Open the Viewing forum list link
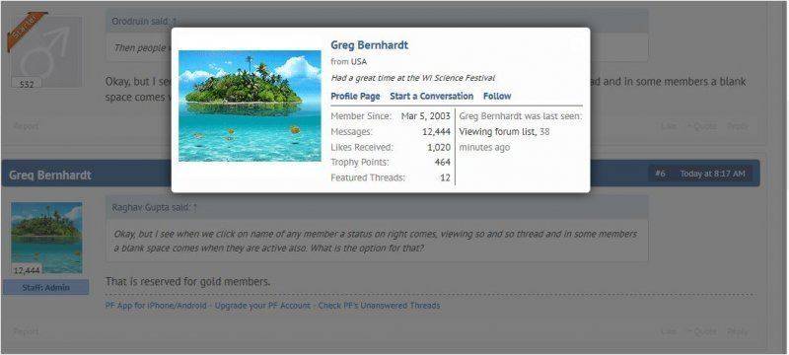Screen dimensions: 789x355 point(497,132)
